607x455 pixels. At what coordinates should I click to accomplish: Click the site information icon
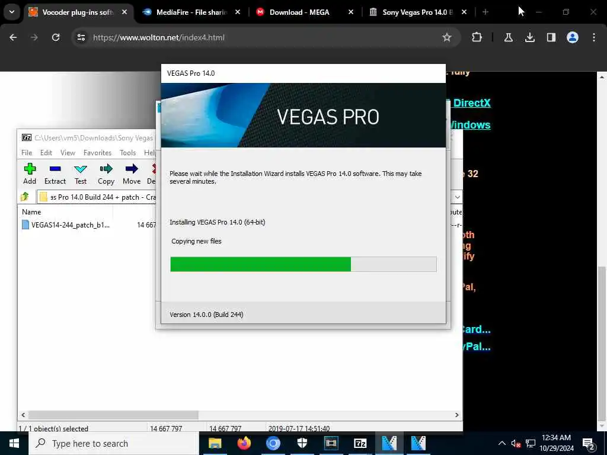(x=81, y=37)
